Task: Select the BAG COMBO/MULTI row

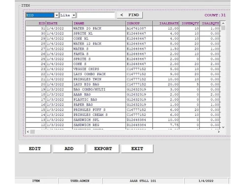Action: tap(123, 89)
